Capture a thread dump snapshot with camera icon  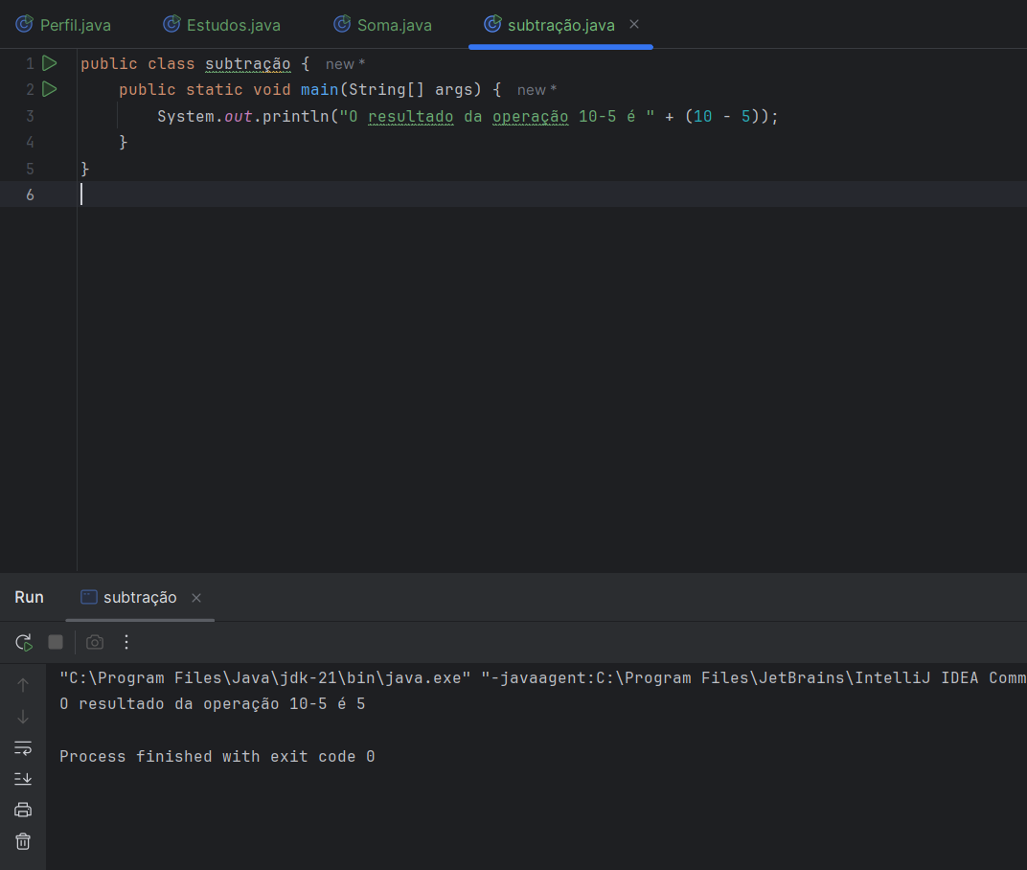pyautogui.click(x=95, y=642)
